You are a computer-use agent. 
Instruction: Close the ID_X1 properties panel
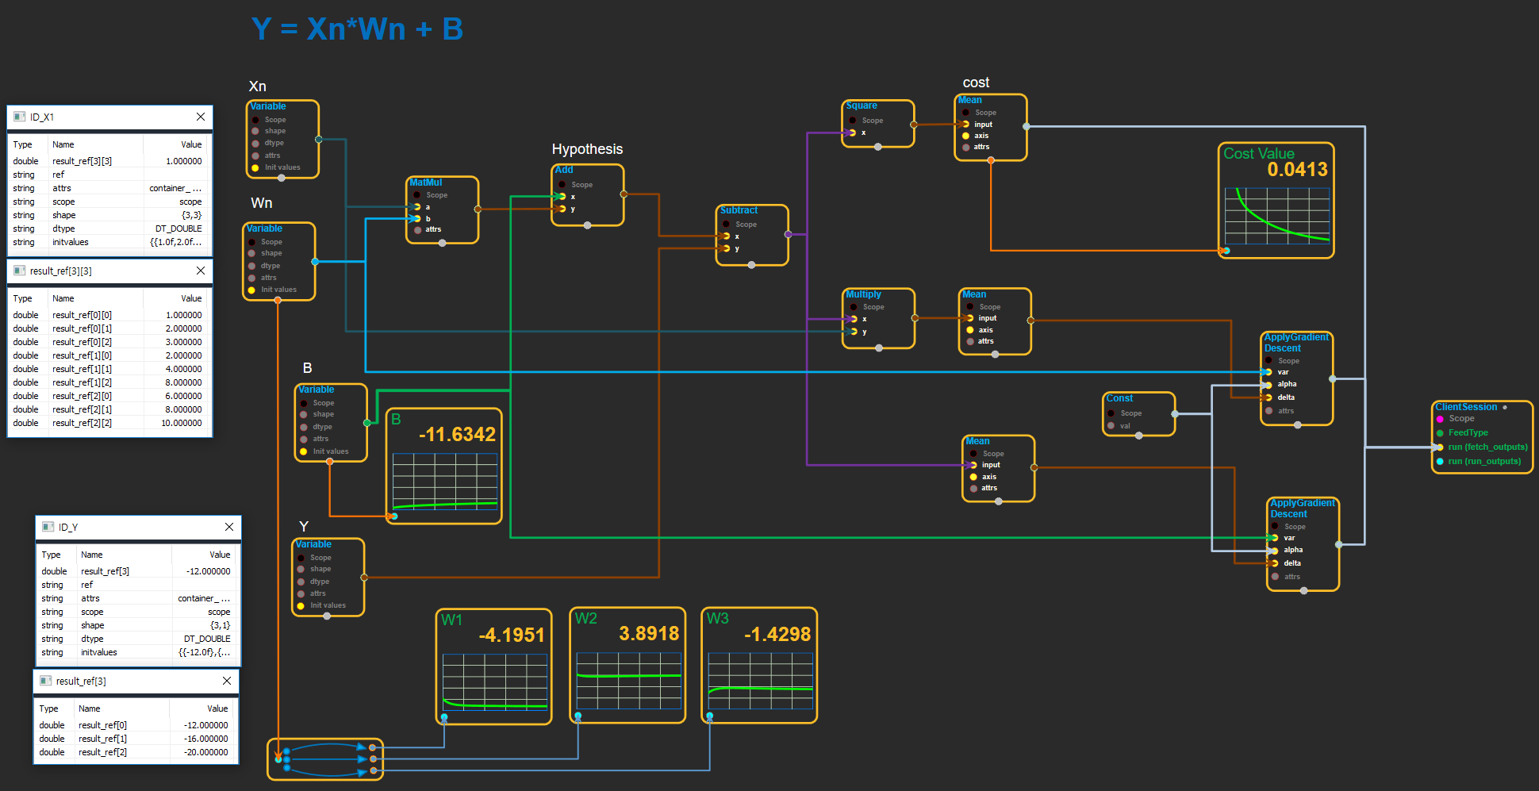[x=201, y=117]
